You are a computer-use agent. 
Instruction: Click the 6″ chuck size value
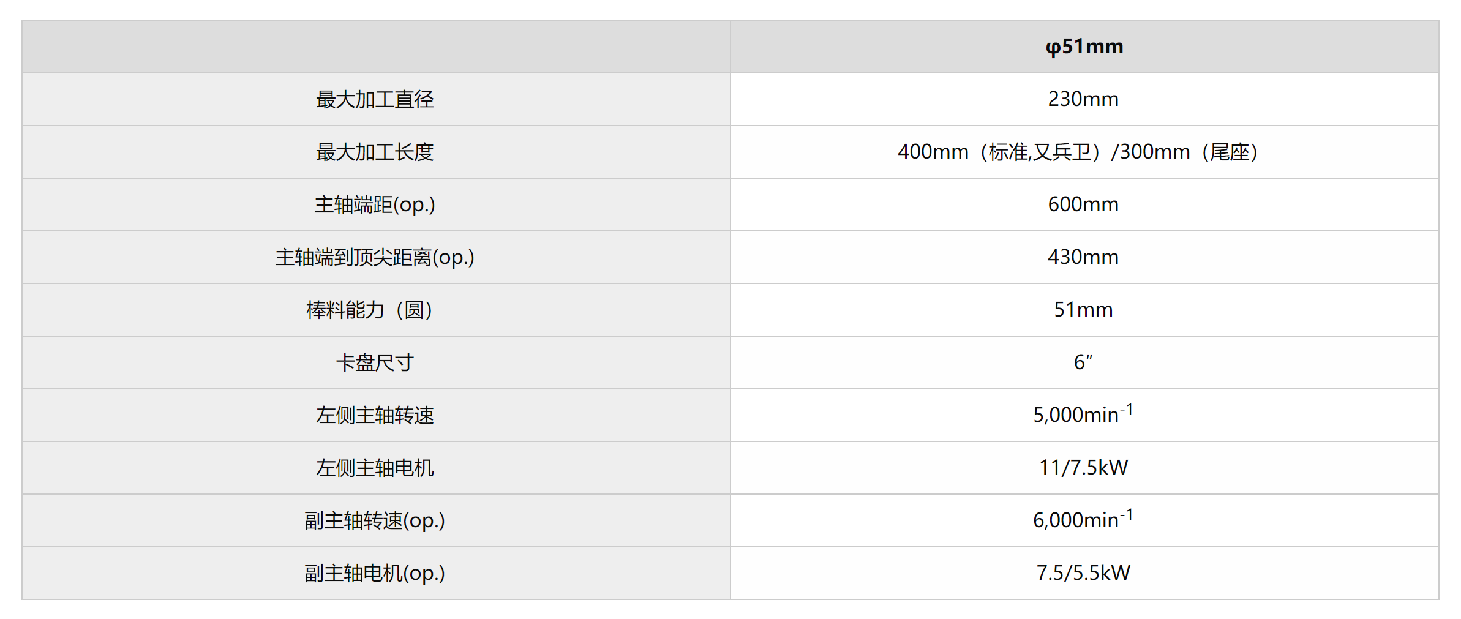[1083, 362]
